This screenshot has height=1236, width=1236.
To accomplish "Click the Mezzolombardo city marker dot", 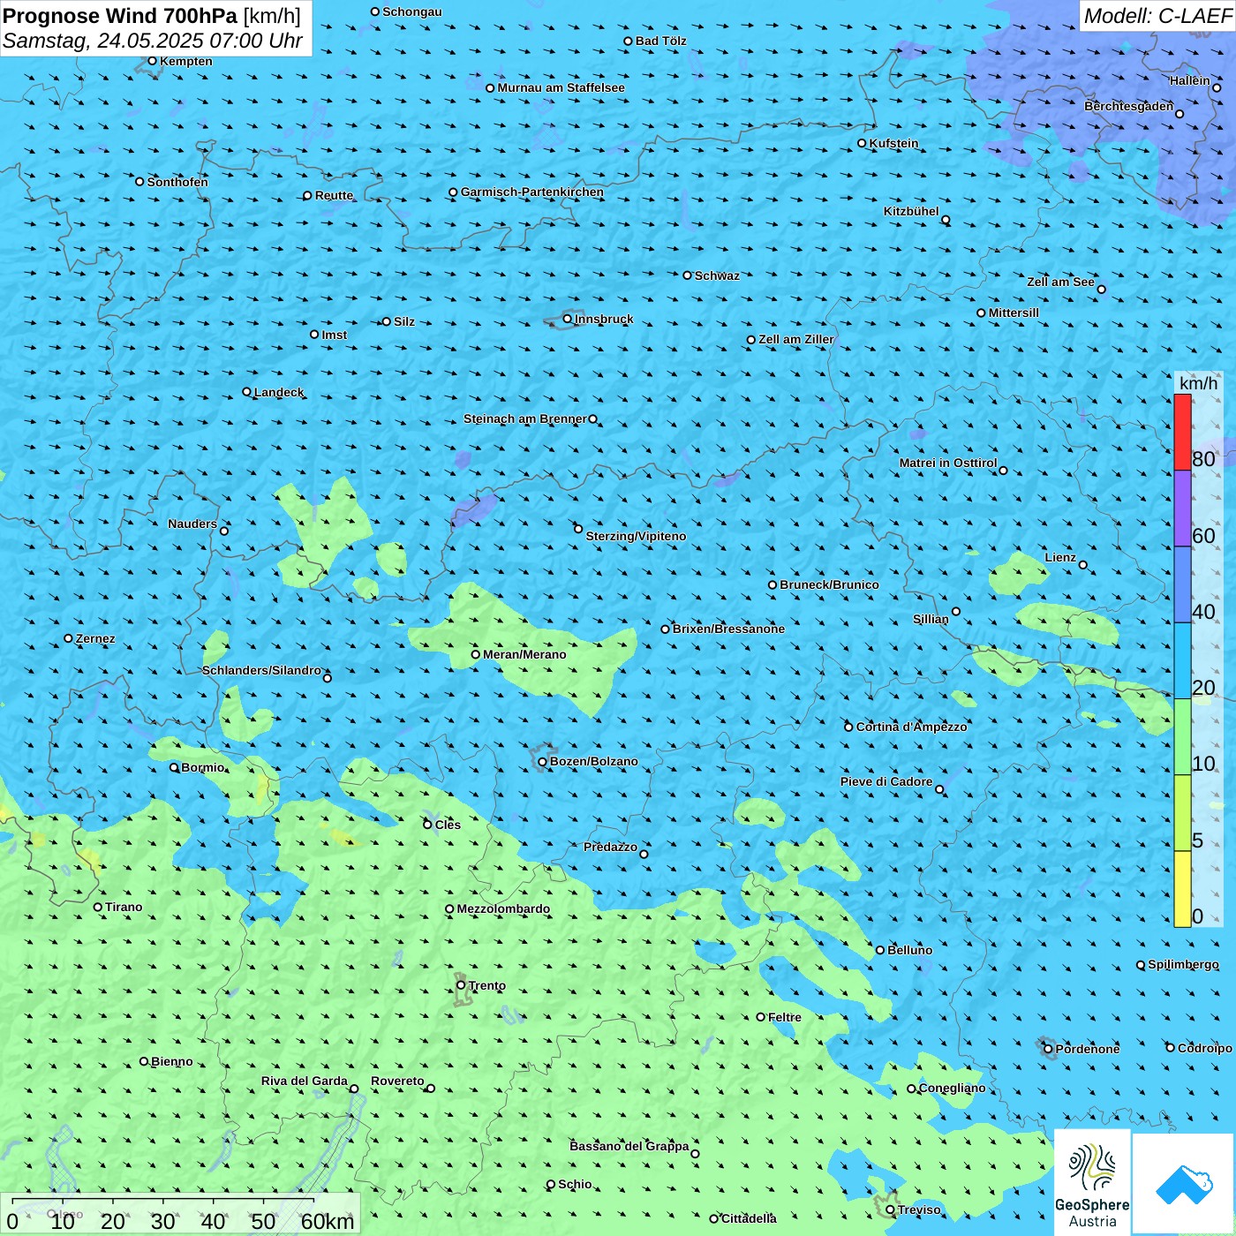I will (449, 908).
